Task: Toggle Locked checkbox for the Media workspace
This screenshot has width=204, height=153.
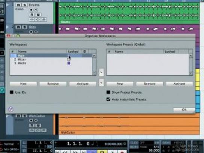Action: click(x=69, y=63)
